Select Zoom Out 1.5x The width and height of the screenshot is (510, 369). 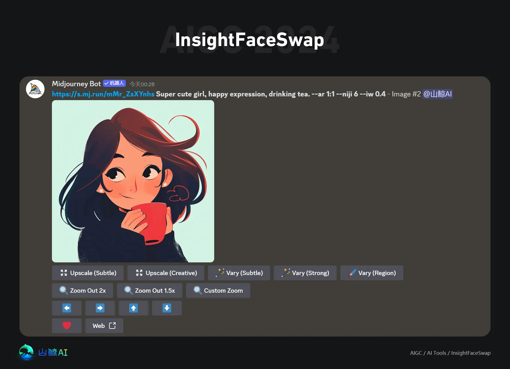point(149,291)
